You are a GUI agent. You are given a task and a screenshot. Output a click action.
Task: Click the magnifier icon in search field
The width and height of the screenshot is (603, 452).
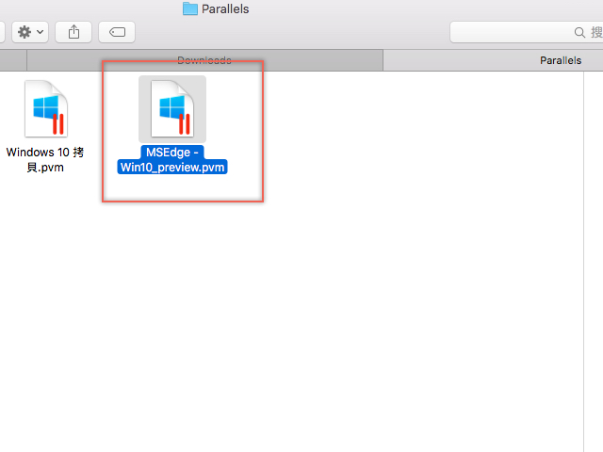579,32
